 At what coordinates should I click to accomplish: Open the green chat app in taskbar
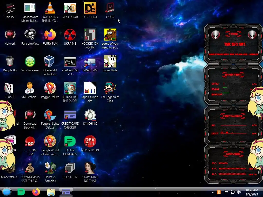pos(21,192)
